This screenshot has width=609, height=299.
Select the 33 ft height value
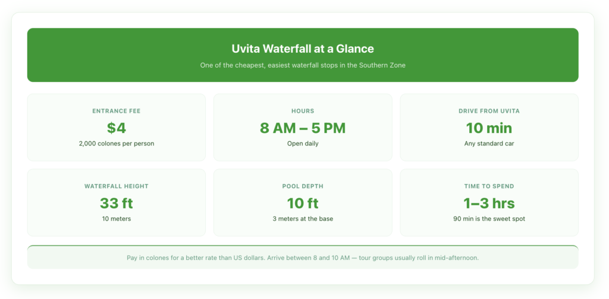[117, 203]
